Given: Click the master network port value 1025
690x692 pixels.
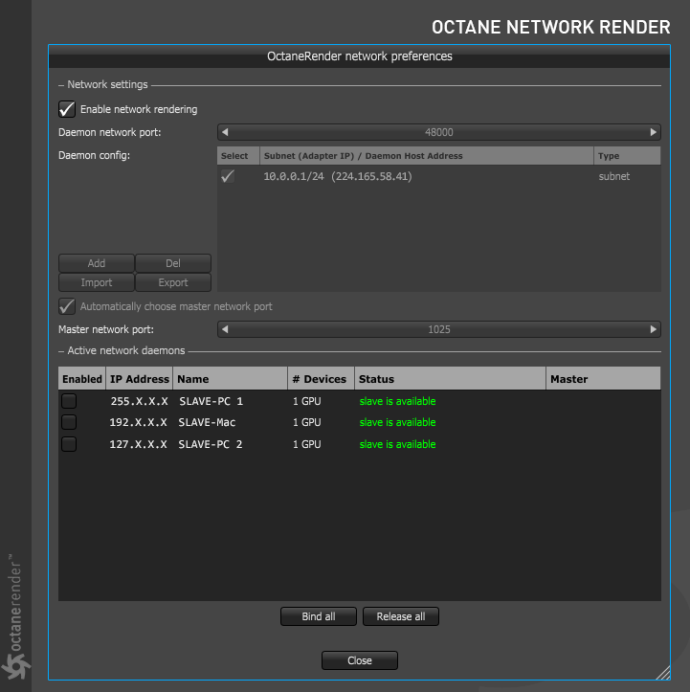Looking at the screenshot, I should (439, 329).
